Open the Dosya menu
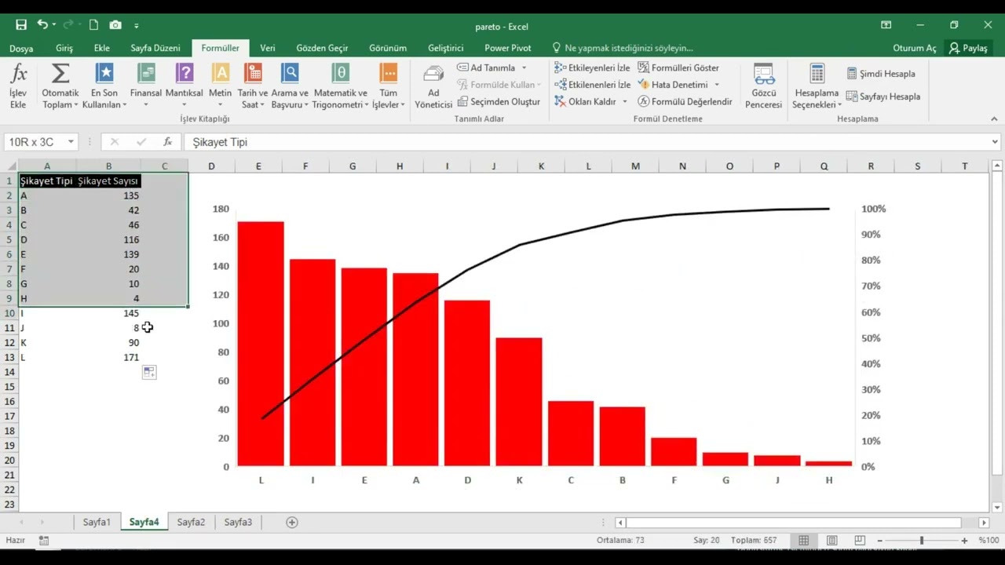 (21, 48)
